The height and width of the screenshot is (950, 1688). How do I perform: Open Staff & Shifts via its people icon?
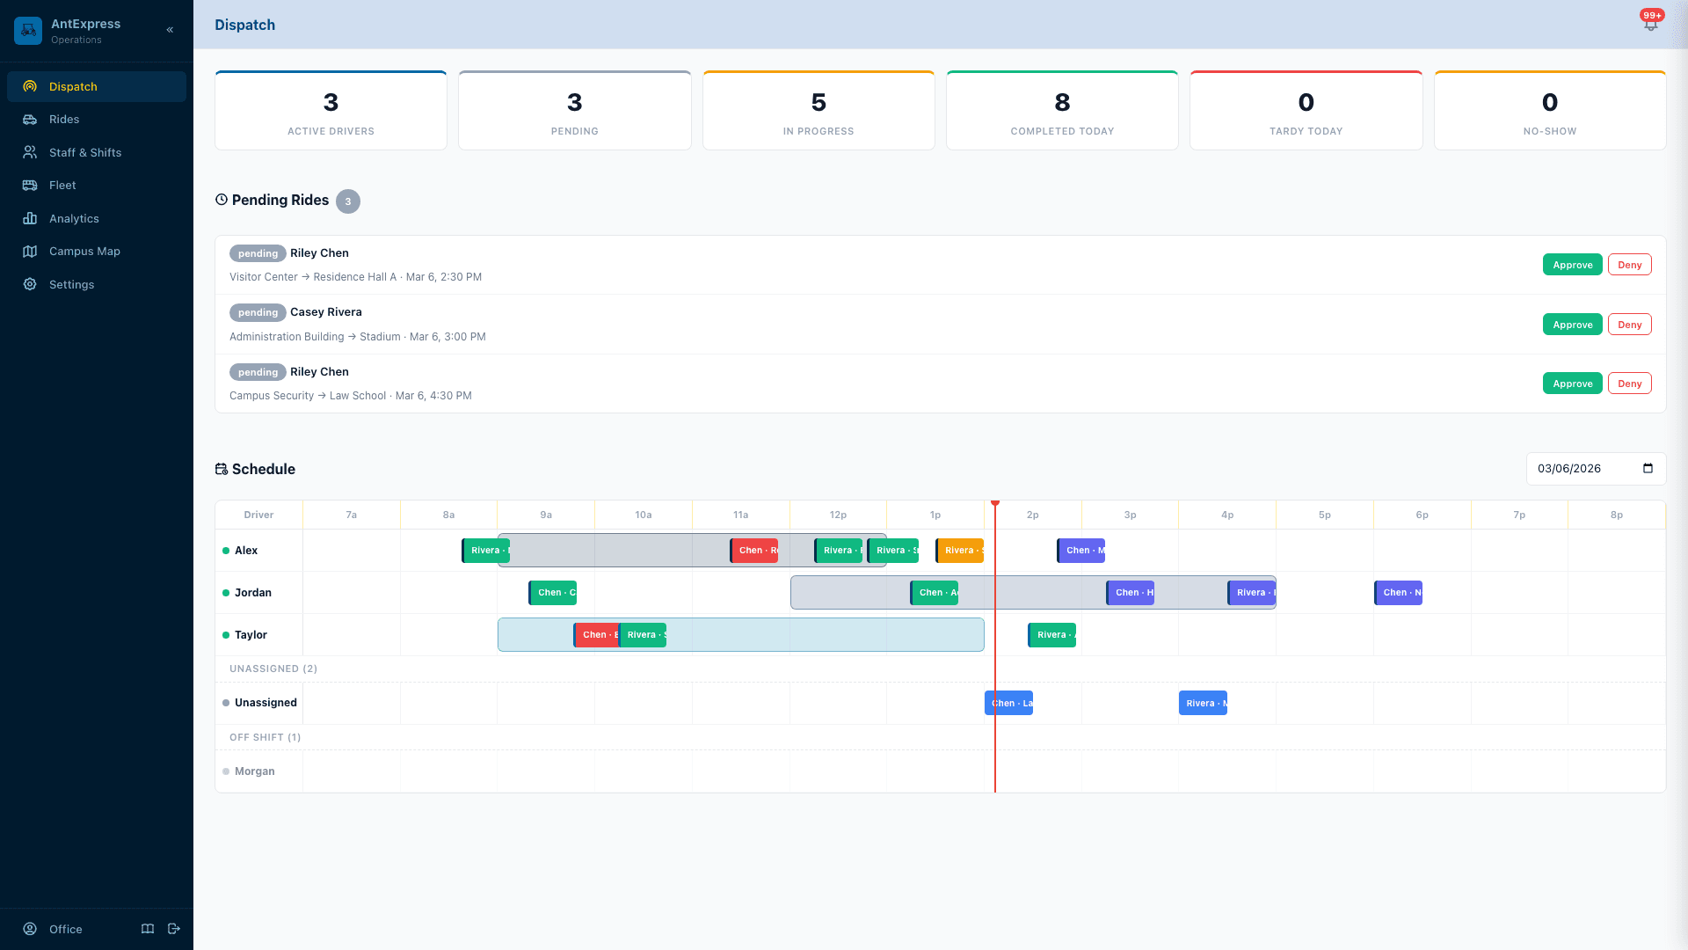30,152
